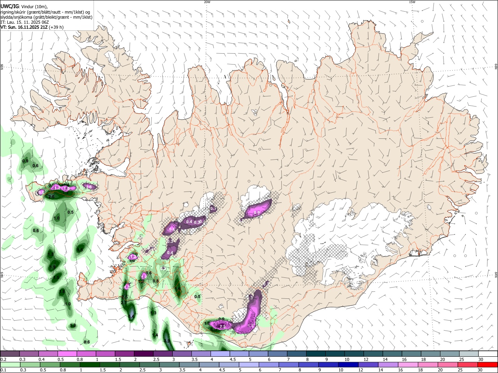Click the 15W longitude label at the top

(x=412, y=2)
